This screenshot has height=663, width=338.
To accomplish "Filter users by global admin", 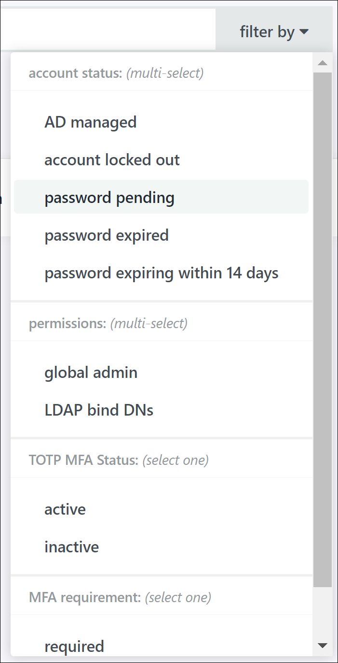I will coord(91,373).
